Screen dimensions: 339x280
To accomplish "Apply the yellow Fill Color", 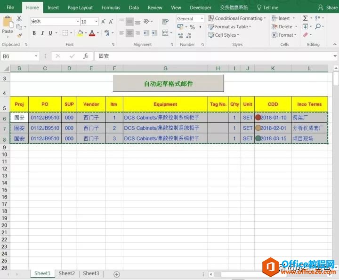I will tap(80, 33).
